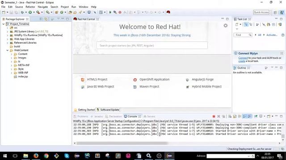Viewport: 286px width, 160px height.
Task: Collapse the Project_Timeline tree node
Action: pos(4,24)
